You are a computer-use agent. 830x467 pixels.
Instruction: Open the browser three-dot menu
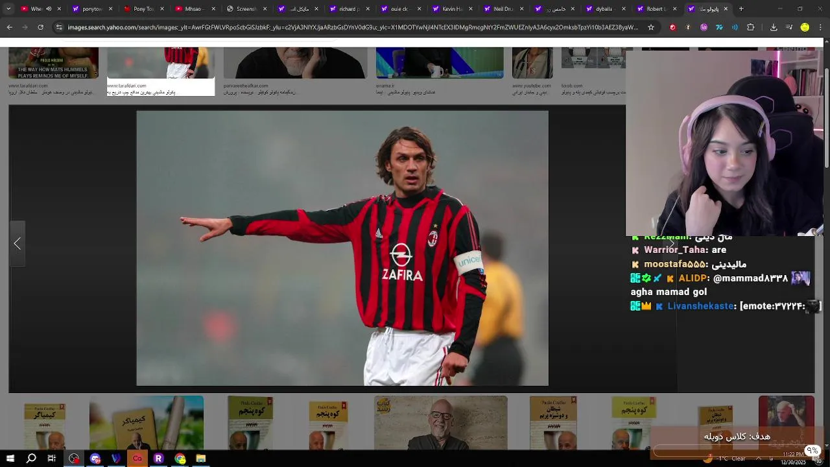tap(820, 27)
